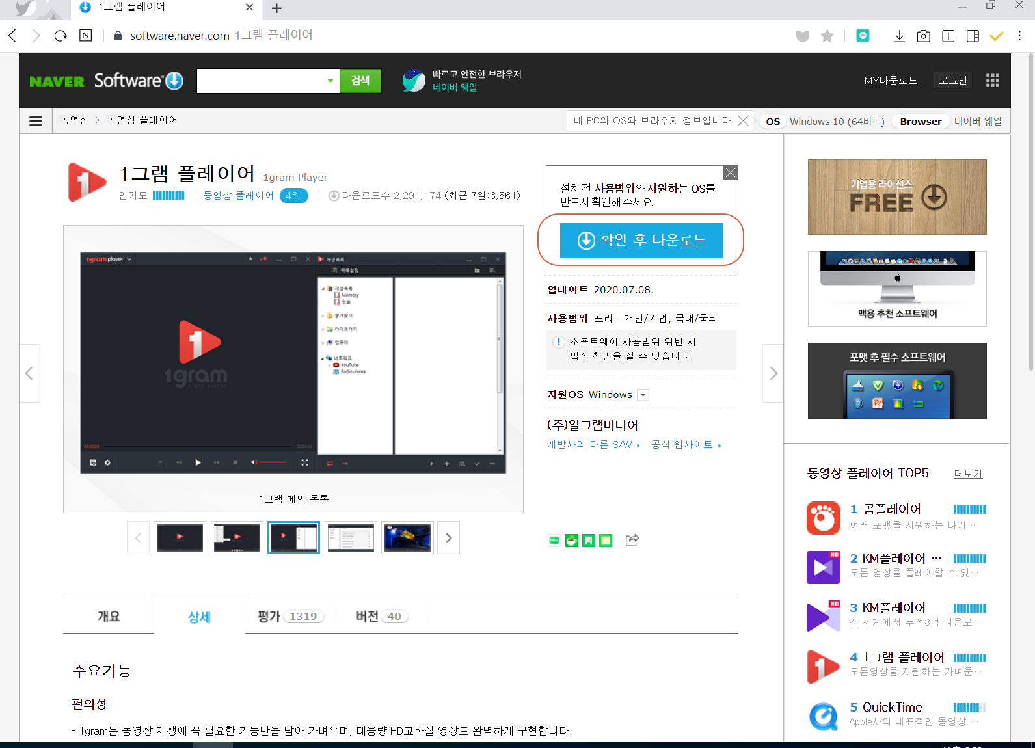Toggle the sidebar split panel icon
The image size is (1035, 748).
[x=973, y=36]
